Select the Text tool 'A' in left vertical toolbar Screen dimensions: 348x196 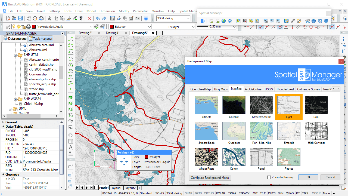click(71, 147)
